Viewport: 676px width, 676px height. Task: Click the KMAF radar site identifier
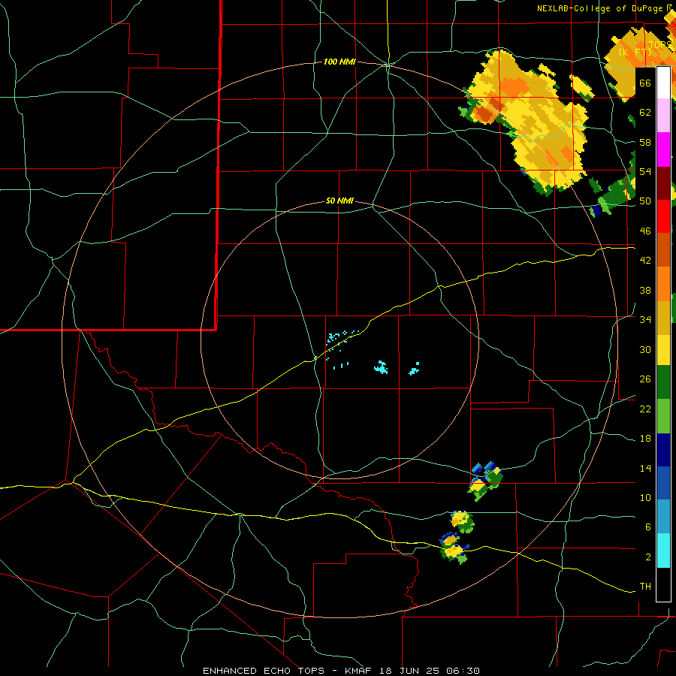[x=360, y=671]
